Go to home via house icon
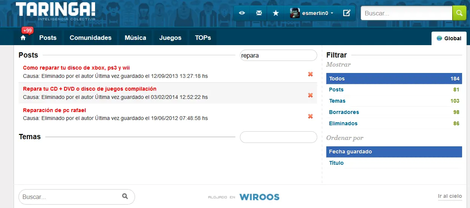Viewport: 470px width, 208px height. point(23,38)
